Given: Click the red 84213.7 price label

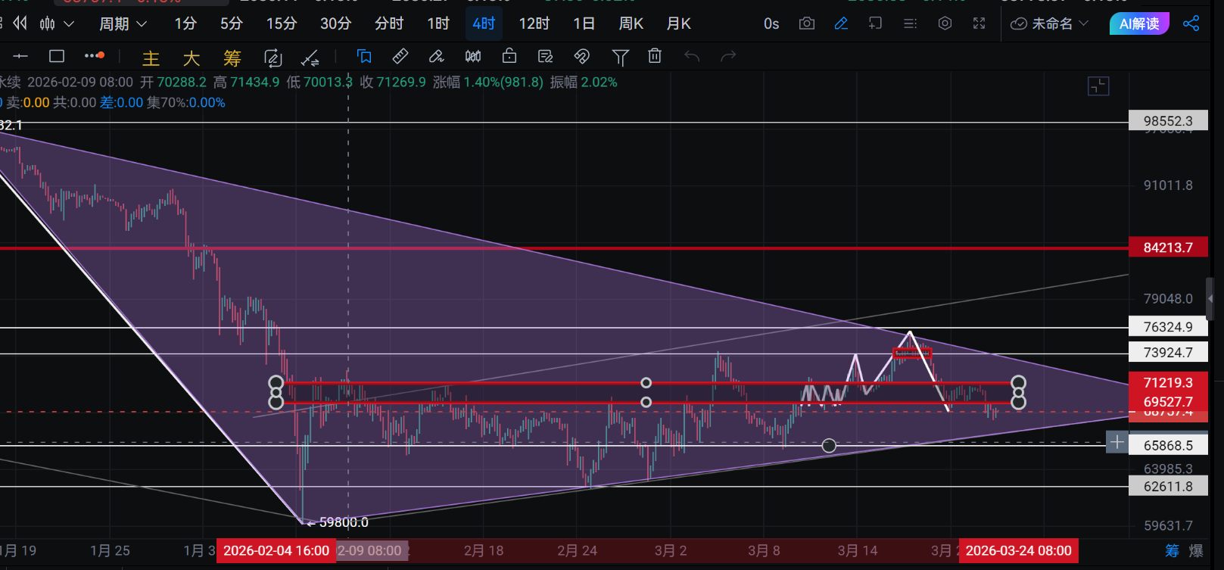Looking at the screenshot, I should point(1167,248).
